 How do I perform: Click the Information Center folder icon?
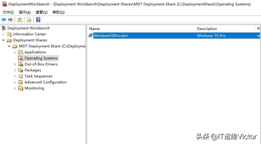[x=9, y=34]
